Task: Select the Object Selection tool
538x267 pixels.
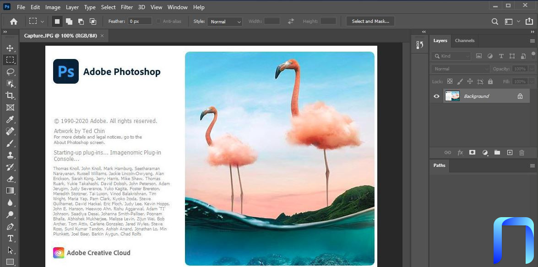Action: pos(10,84)
